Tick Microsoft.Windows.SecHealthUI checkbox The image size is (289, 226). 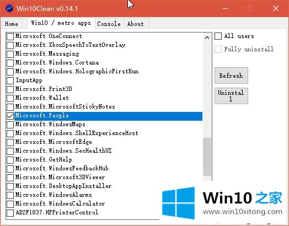(x=10, y=151)
